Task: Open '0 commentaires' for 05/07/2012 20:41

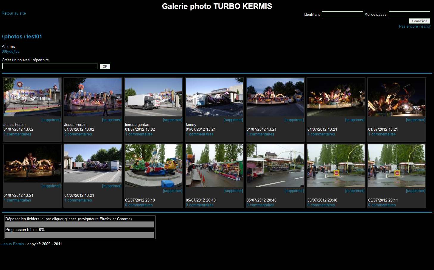Action: click(x=382, y=205)
